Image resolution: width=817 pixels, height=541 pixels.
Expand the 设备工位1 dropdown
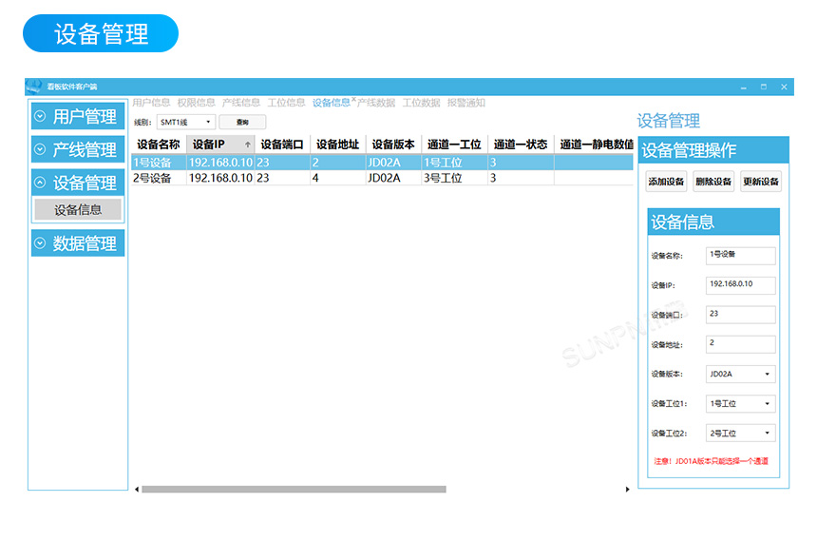coord(767,404)
